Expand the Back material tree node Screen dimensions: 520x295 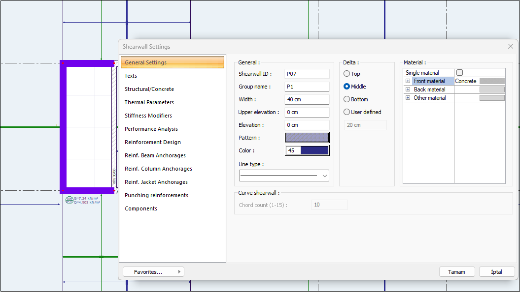(408, 89)
